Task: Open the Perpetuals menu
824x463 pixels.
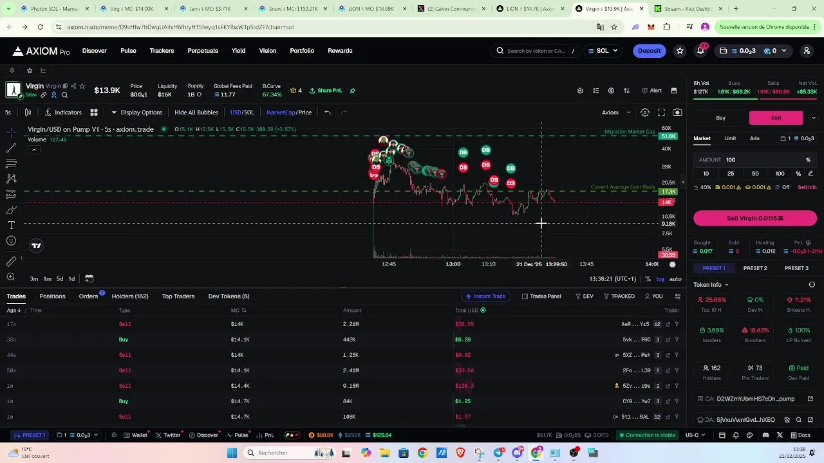Action: 203,51
